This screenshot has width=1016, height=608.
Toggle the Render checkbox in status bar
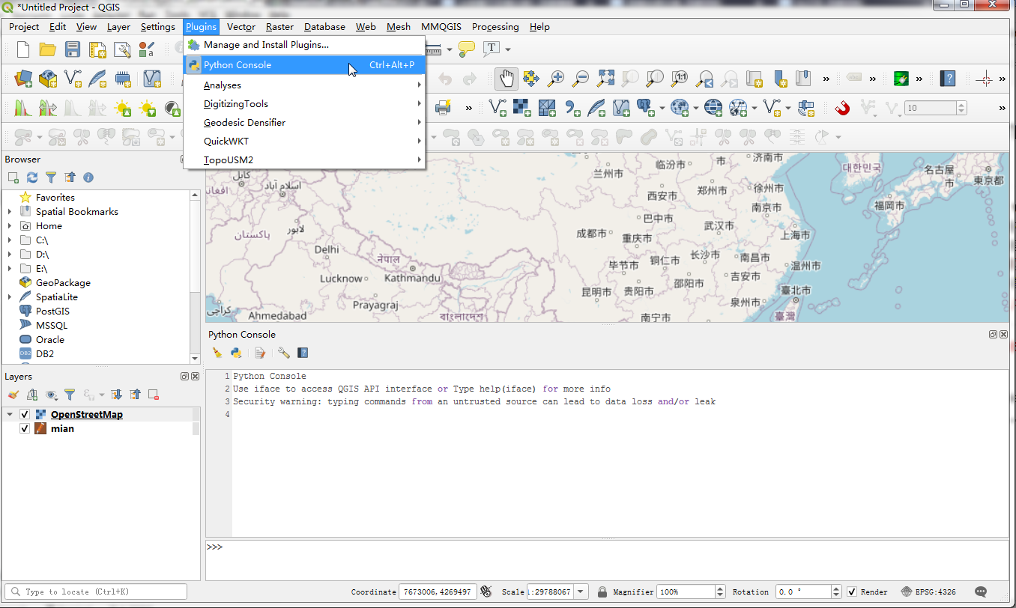pos(852,592)
